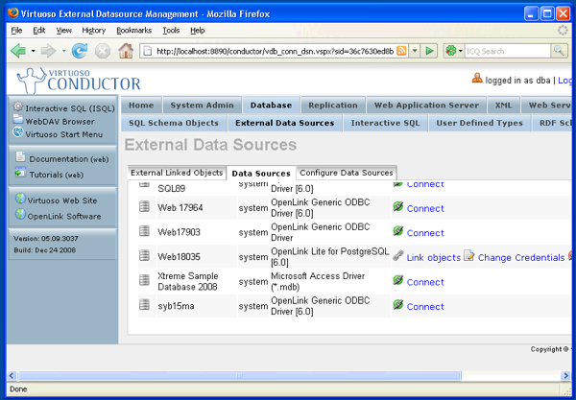Click the OpenLink Lite for PostgreSQL cell
Image resolution: width=576 pixels, height=400 pixels.
tap(330, 257)
